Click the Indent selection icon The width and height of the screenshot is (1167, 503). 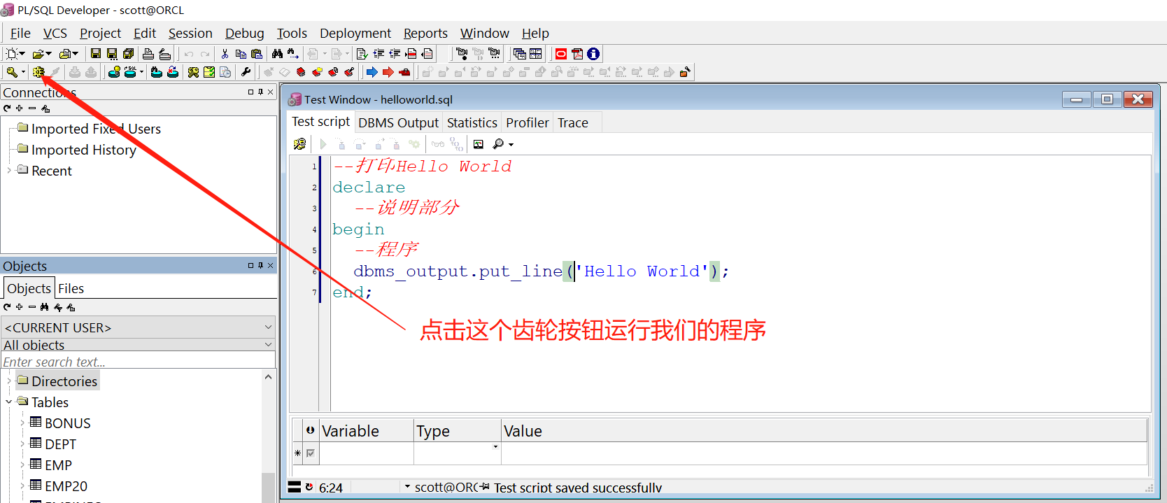click(379, 54)
